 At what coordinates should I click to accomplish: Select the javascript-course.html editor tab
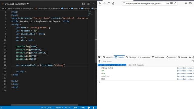click(x=15, y=4)
